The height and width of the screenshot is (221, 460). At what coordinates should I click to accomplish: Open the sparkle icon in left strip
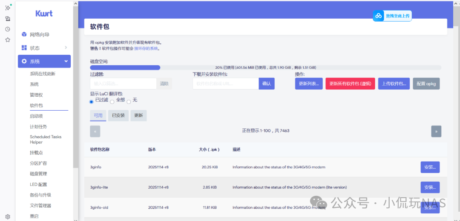[x=8, y=8]
